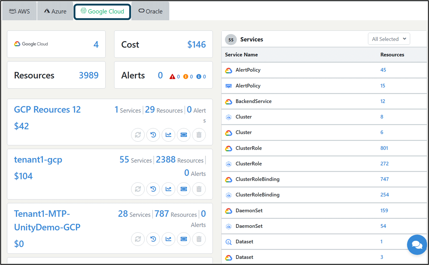Click the sync icon on GCP Reources 12 card
Image resolution: width=429 pixels, height=265 pixels.
tap(138, 135)
